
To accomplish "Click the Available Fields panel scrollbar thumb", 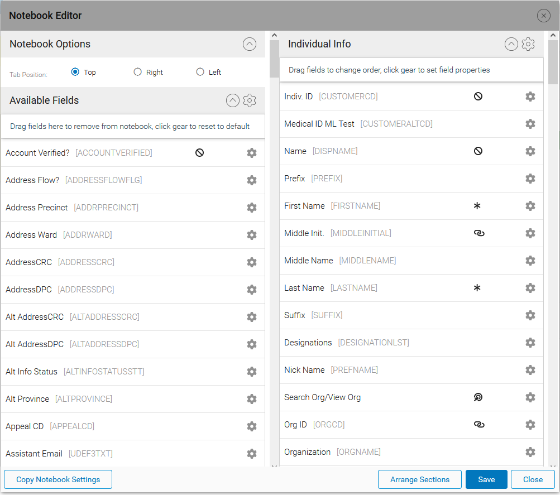I will point(274,59).
